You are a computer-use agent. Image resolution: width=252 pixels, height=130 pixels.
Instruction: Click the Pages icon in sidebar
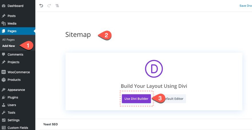tap(3, 31)
